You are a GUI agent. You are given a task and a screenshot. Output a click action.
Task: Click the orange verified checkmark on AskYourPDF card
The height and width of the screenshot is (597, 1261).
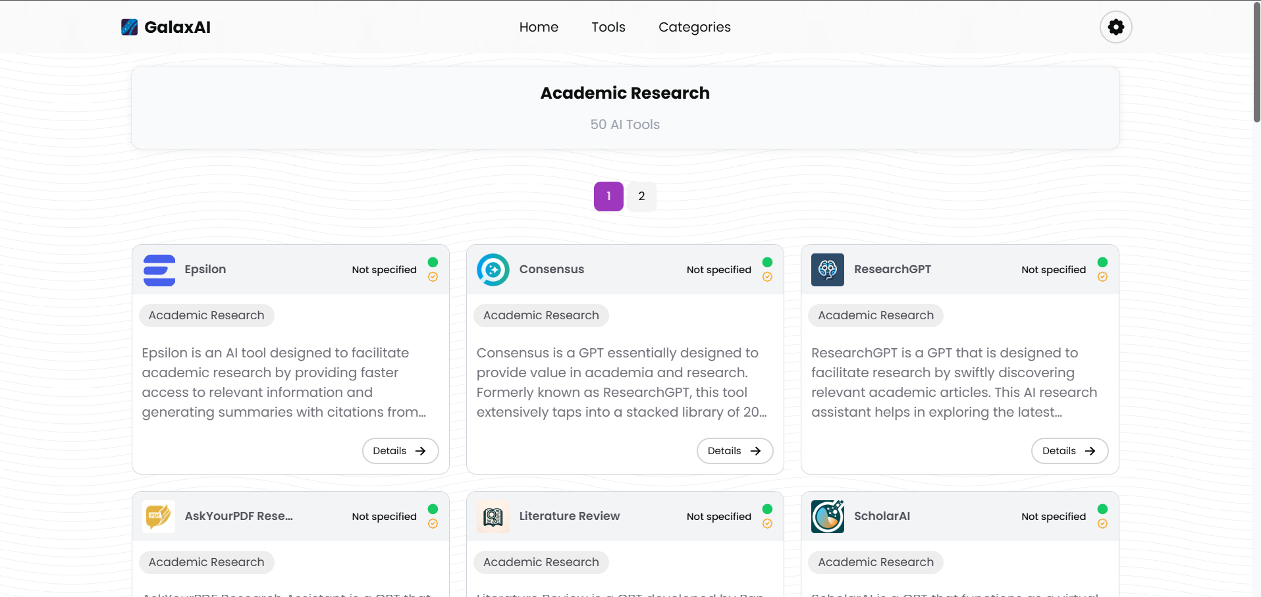(x=433, y=524)
